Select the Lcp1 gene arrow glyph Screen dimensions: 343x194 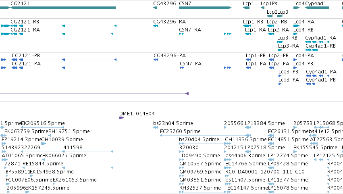pos(246,8)
